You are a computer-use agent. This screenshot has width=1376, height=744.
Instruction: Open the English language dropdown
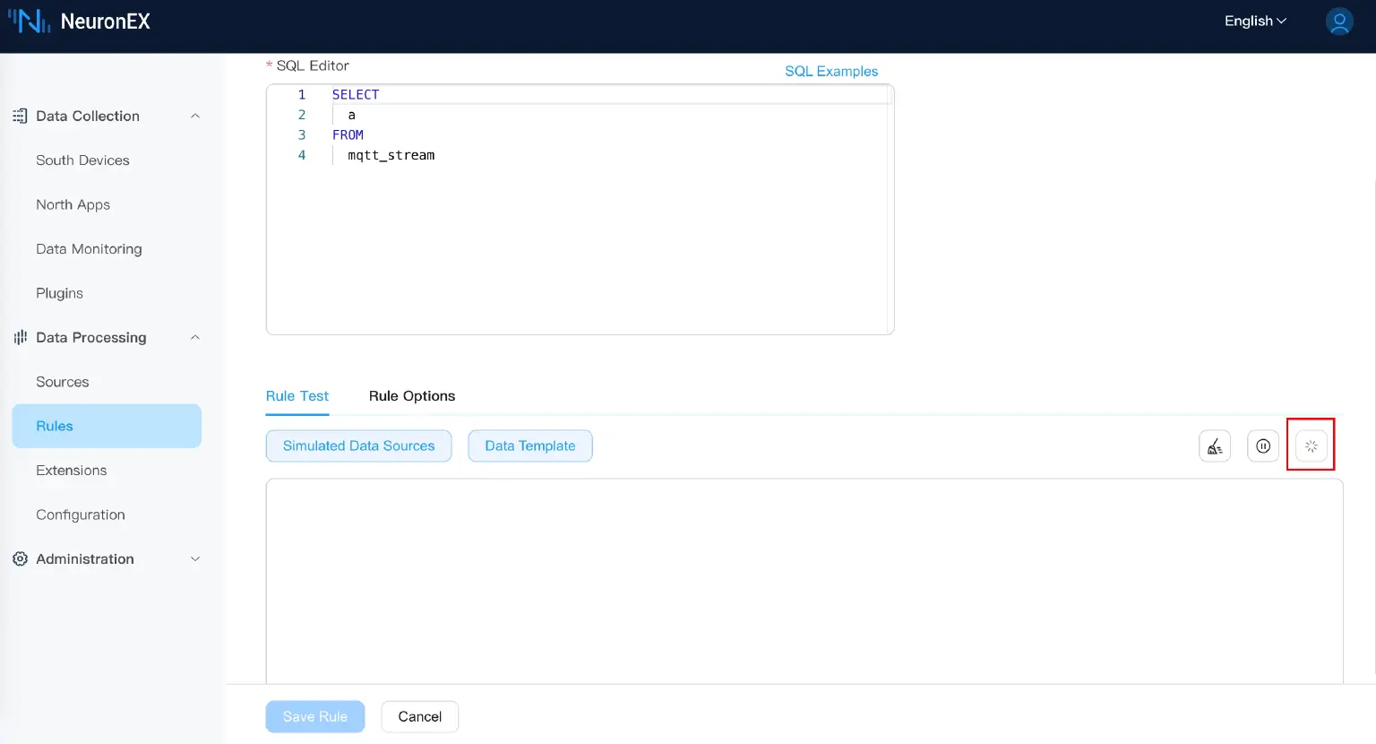tap(1254, 22)
